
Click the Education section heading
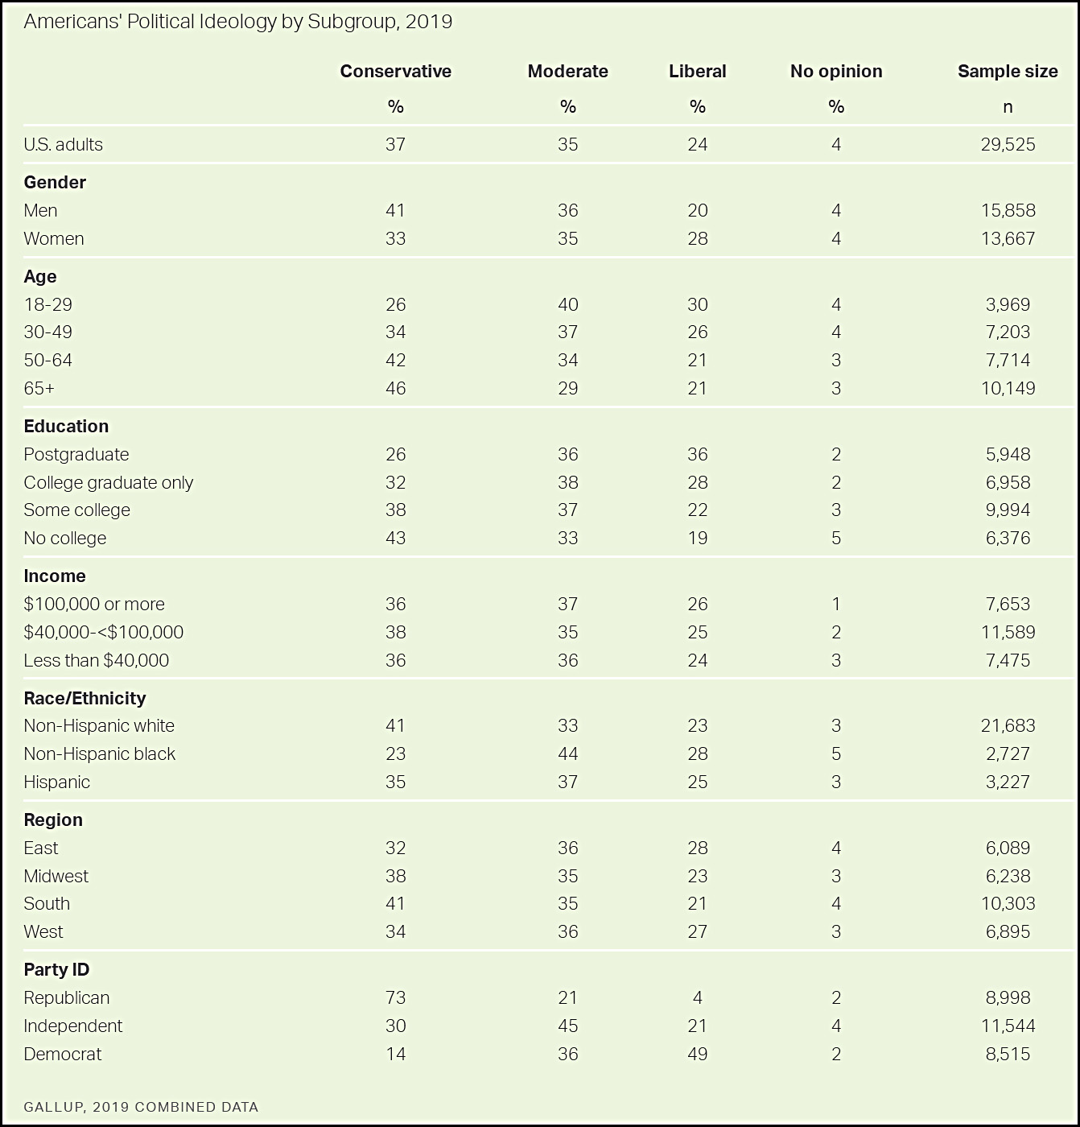pyautogui.click(x=66, y=427)
